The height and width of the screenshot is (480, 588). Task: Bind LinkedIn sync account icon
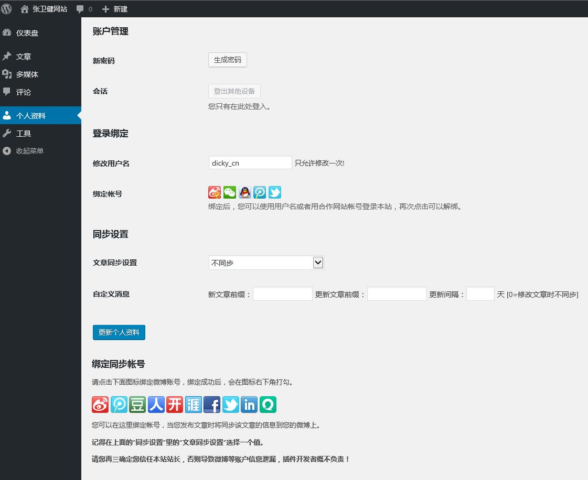(x=249, y=405)
